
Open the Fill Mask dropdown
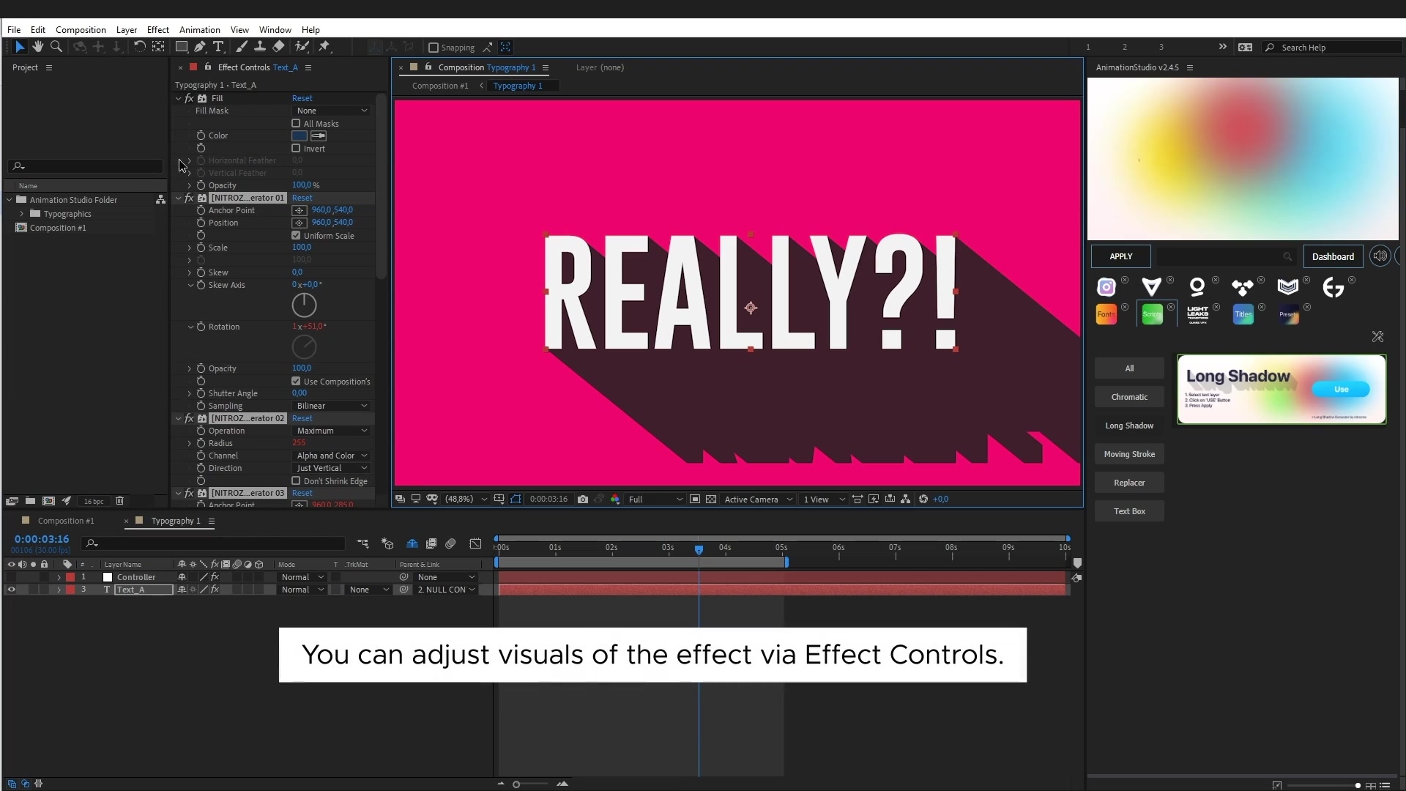[332, 111]
